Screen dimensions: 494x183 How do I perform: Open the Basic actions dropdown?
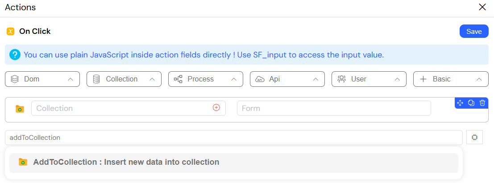click(451, 79)
